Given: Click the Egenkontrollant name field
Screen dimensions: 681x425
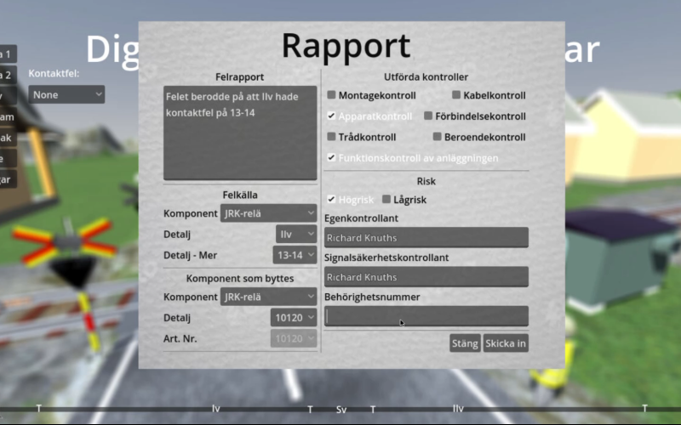Looking at the screenshot, I should tap(426, 238).
